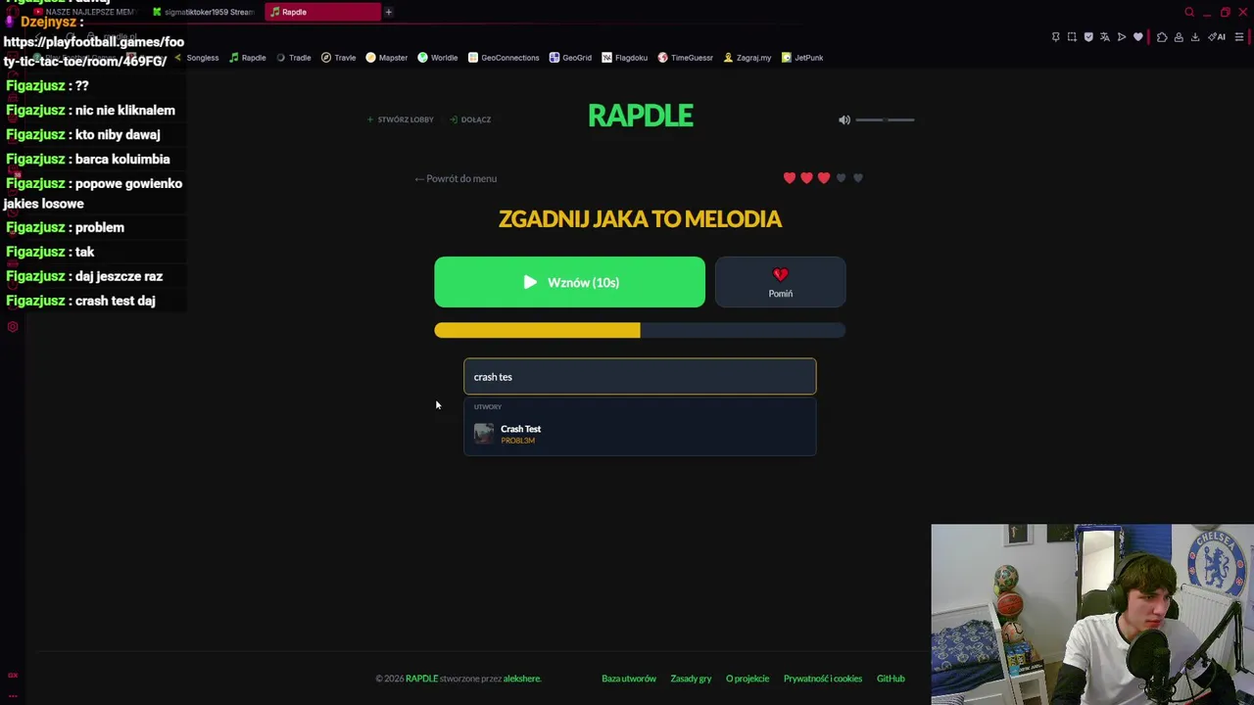Image resolution: width=1254 pixels, height=705 pixels.
Task: Open the browser downloads icon
Action: [1195, 37]
